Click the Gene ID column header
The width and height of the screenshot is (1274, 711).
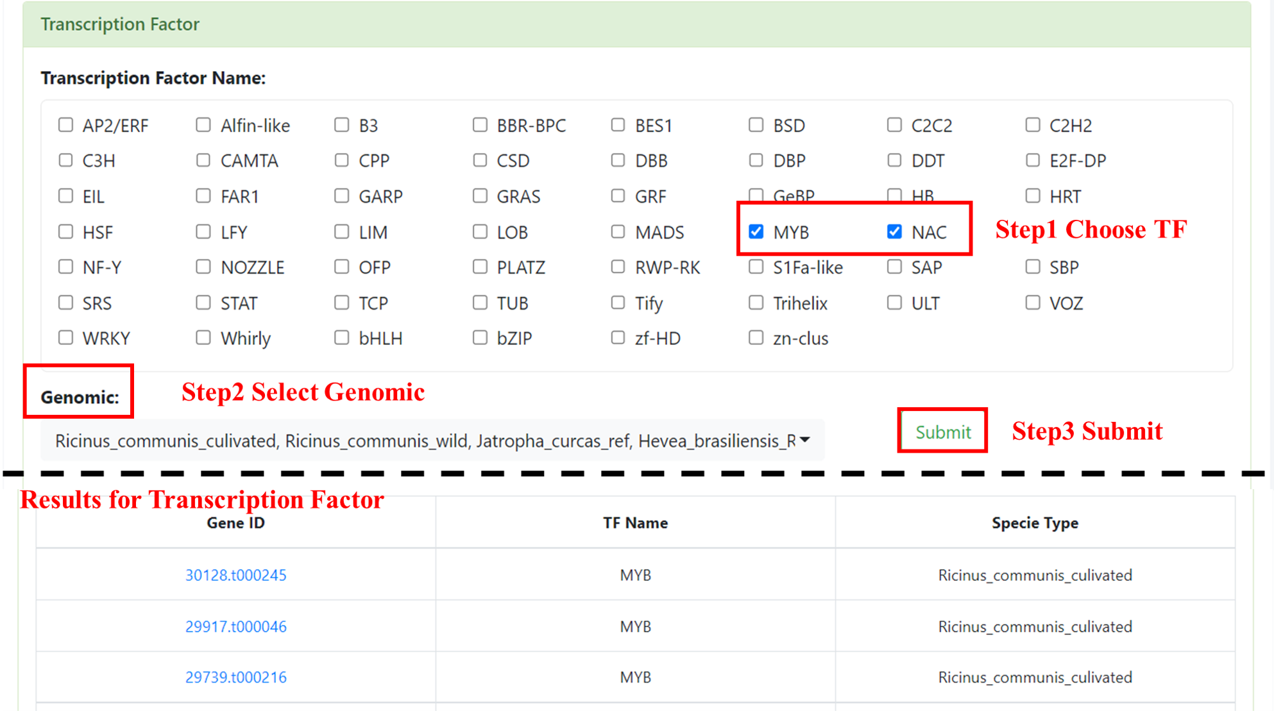point(235,523)
